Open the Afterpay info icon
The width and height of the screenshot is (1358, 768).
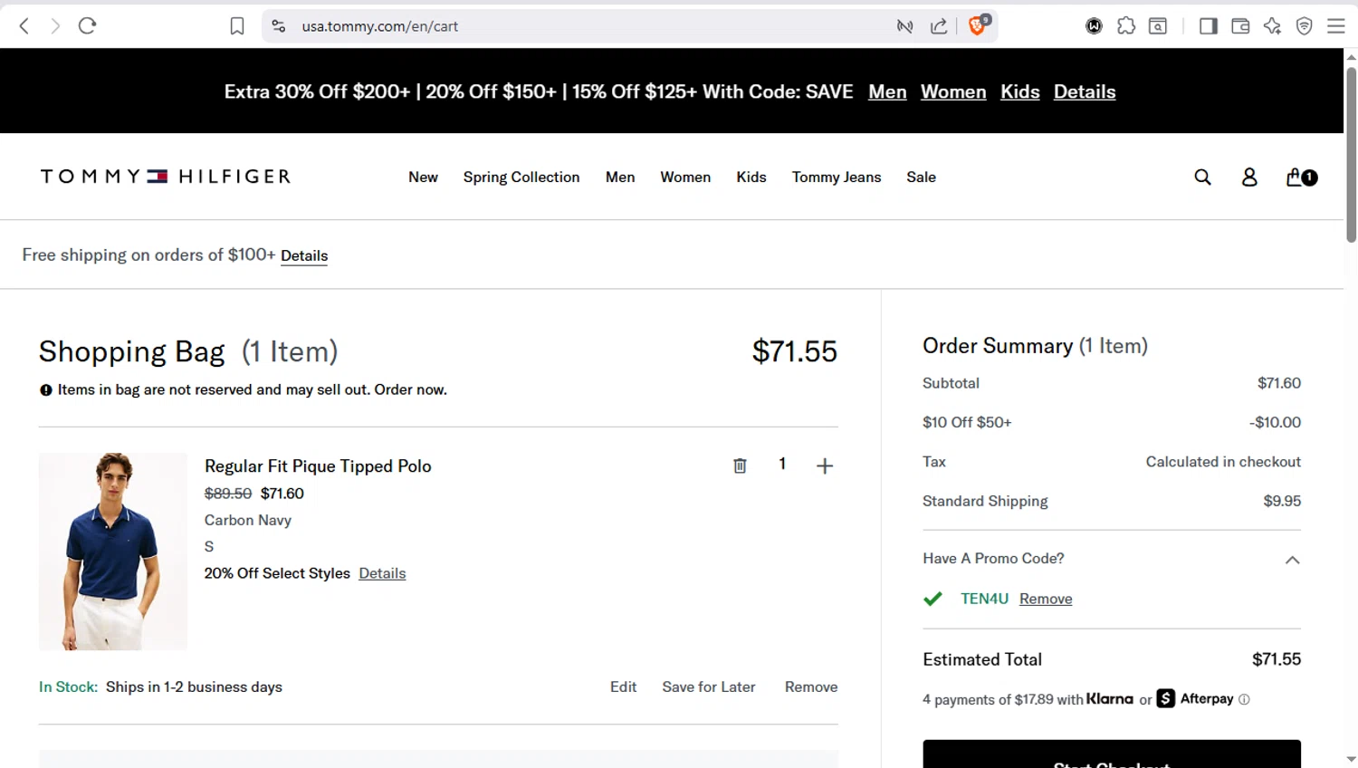[x=1244, y=699]
